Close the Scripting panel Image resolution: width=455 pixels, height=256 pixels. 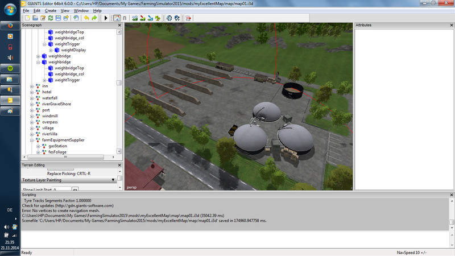coord(452,195)
